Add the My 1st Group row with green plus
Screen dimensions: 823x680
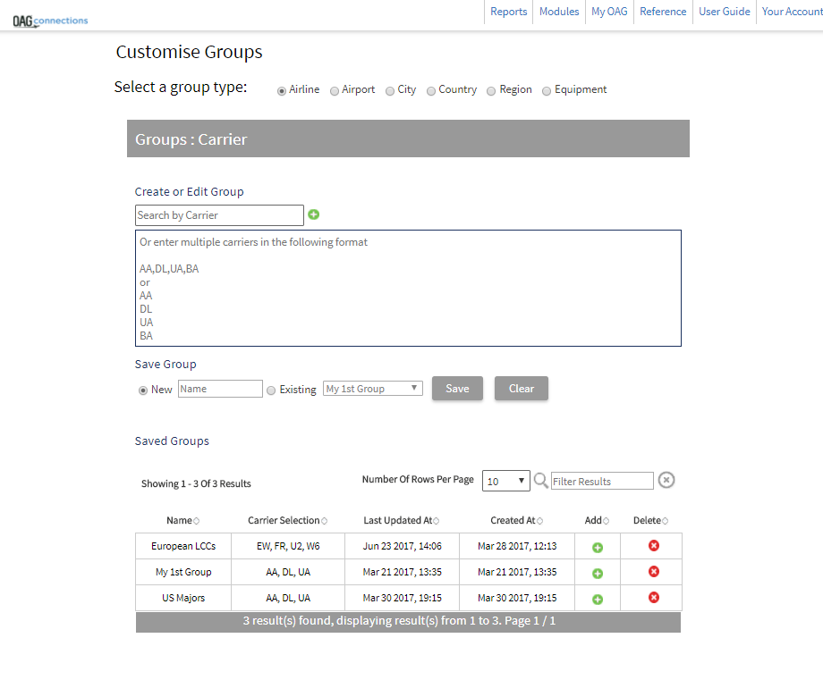(598, 573)
